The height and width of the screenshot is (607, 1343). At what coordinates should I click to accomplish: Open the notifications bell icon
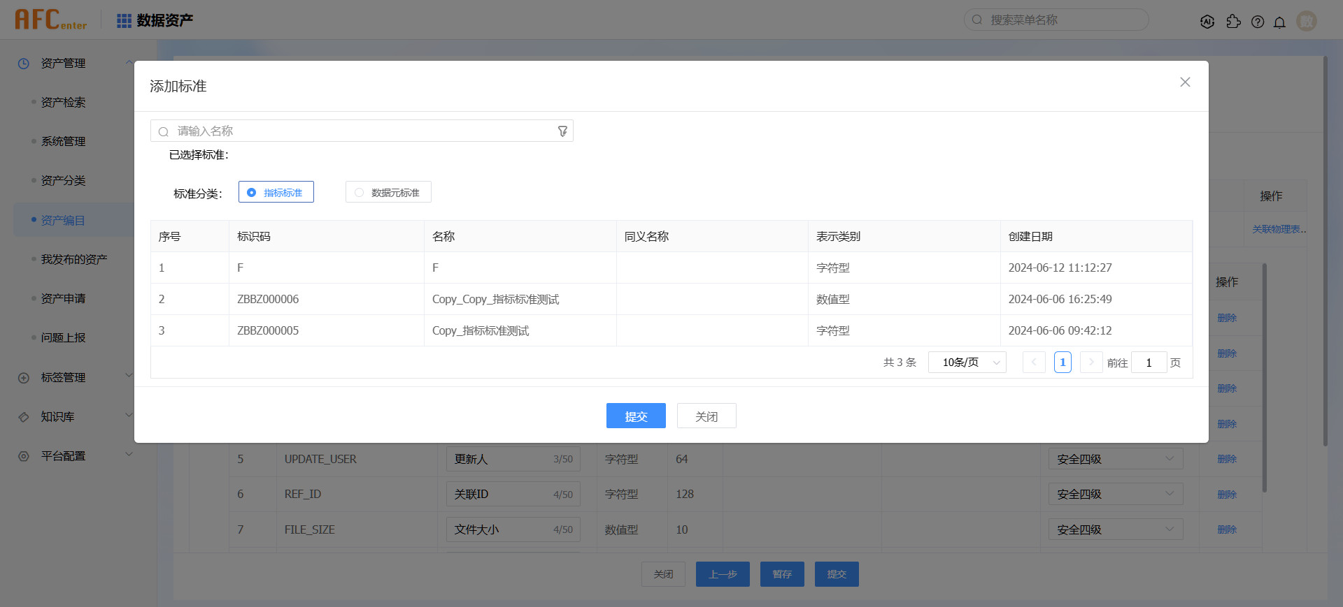[x=1279, y=22]
